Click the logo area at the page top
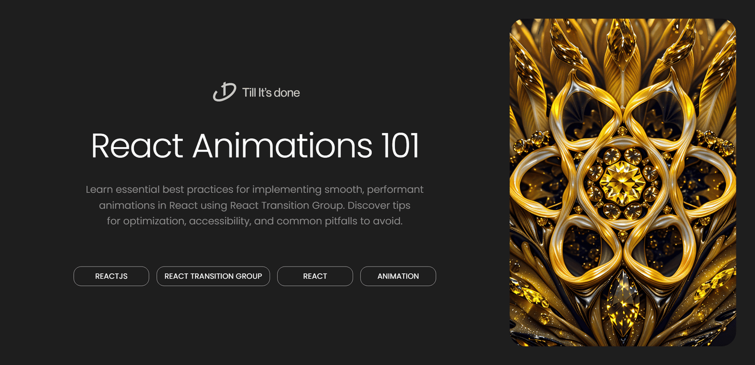Image resolution: width=755 pixels, height=365 pixels. (256, 92)
